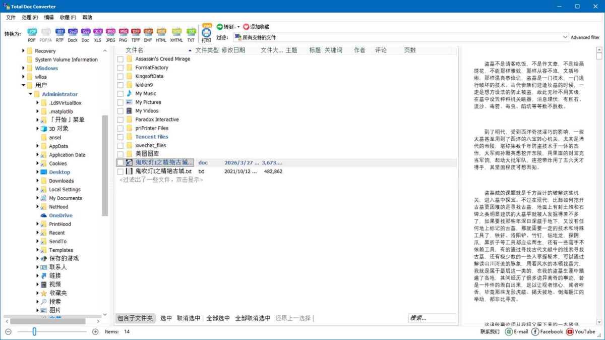Select PDF as the output conversion format
The image size is (605, 340).
(x=31, y=31)
